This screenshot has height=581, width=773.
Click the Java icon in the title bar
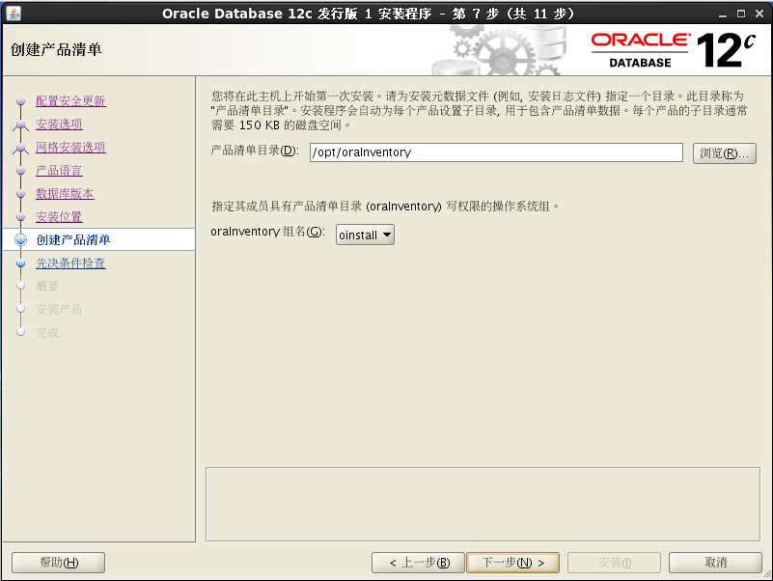pos(14,14)
